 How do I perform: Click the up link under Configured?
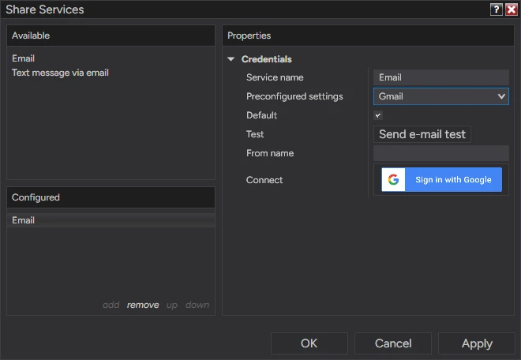[x=172, y=305]
